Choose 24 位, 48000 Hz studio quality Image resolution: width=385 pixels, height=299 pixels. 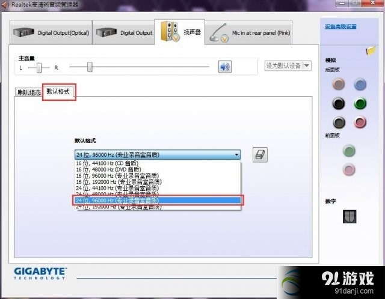[158, 193]
